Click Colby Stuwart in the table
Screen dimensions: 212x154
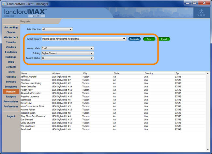(28, 123)
